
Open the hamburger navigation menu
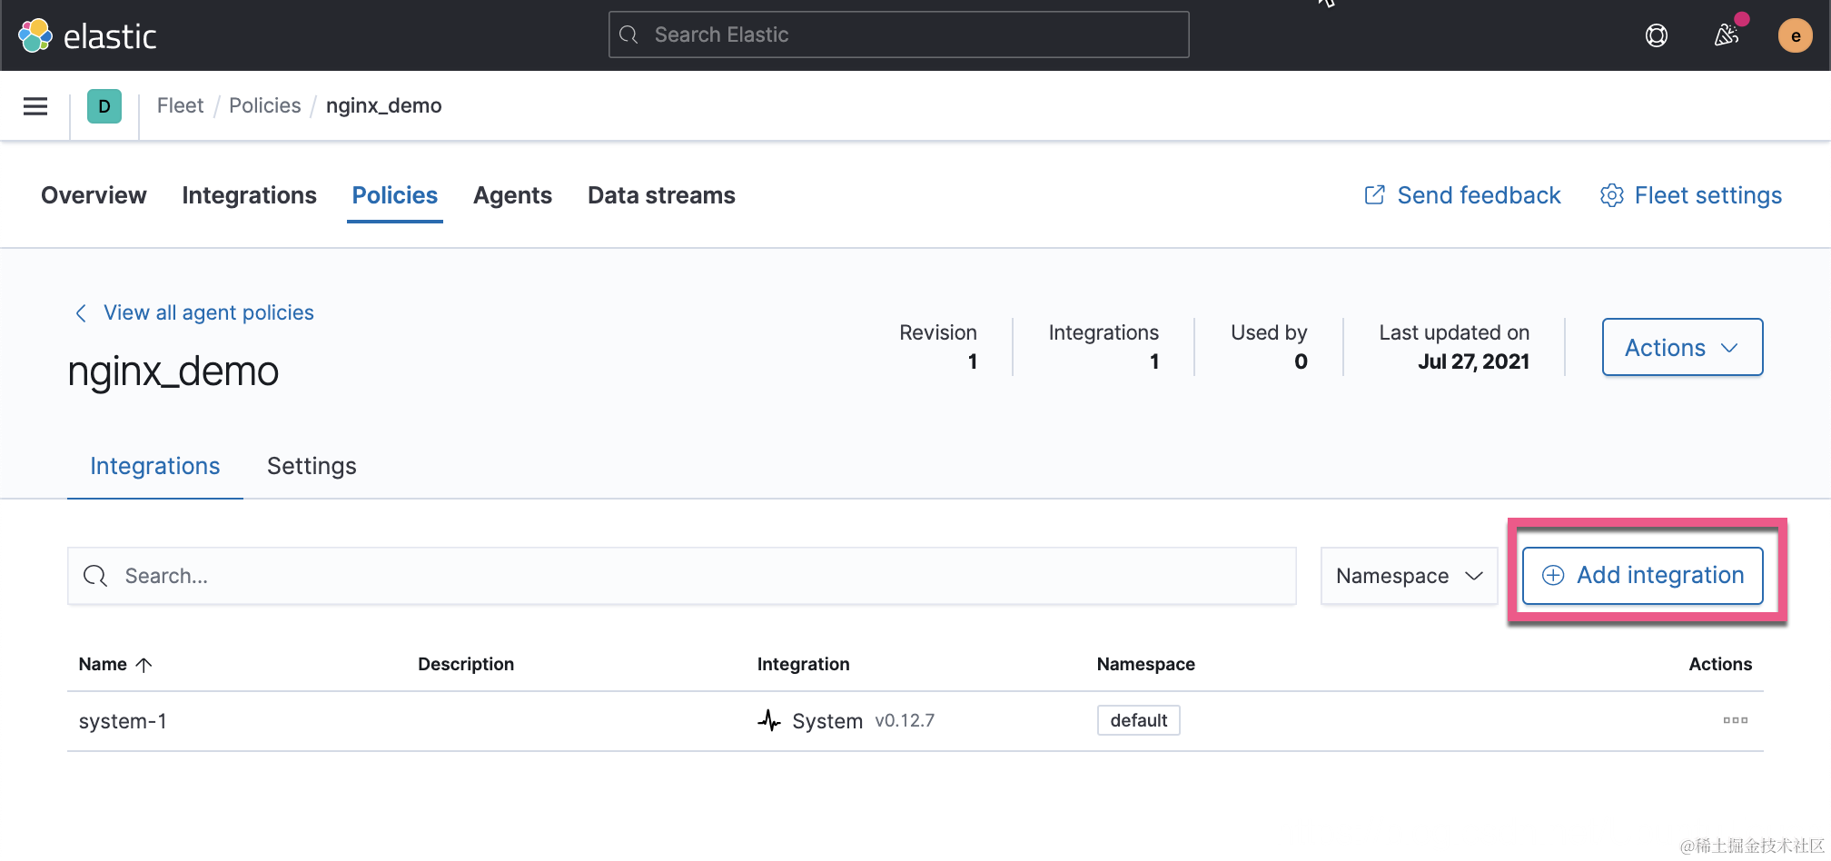click(x=35, y=106)
